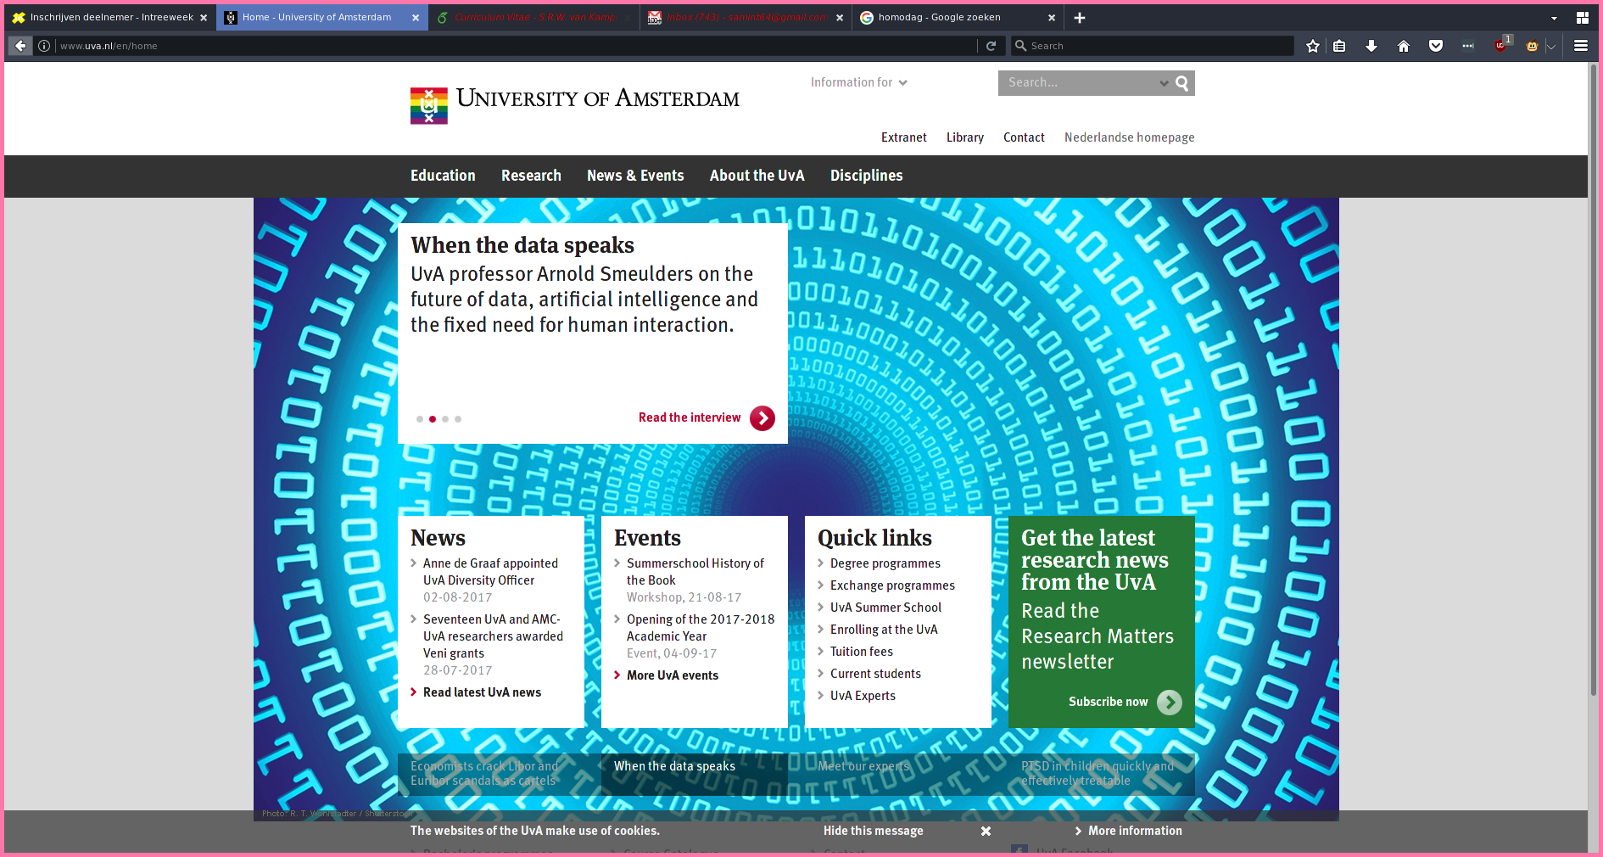Screen dimensions: 1603x857
Task: Reload the page with refresh icon
Action: coord(991,46)
